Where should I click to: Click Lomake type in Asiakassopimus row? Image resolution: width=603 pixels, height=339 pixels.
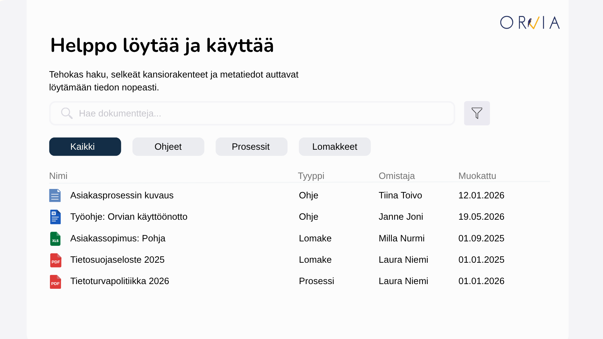(315, 238)
